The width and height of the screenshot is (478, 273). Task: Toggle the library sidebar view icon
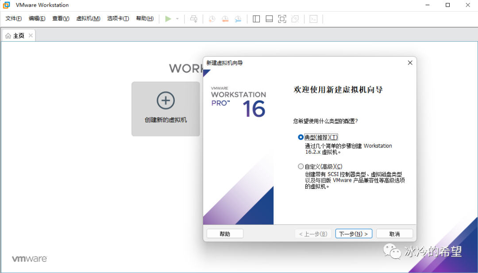coord(256,19)
